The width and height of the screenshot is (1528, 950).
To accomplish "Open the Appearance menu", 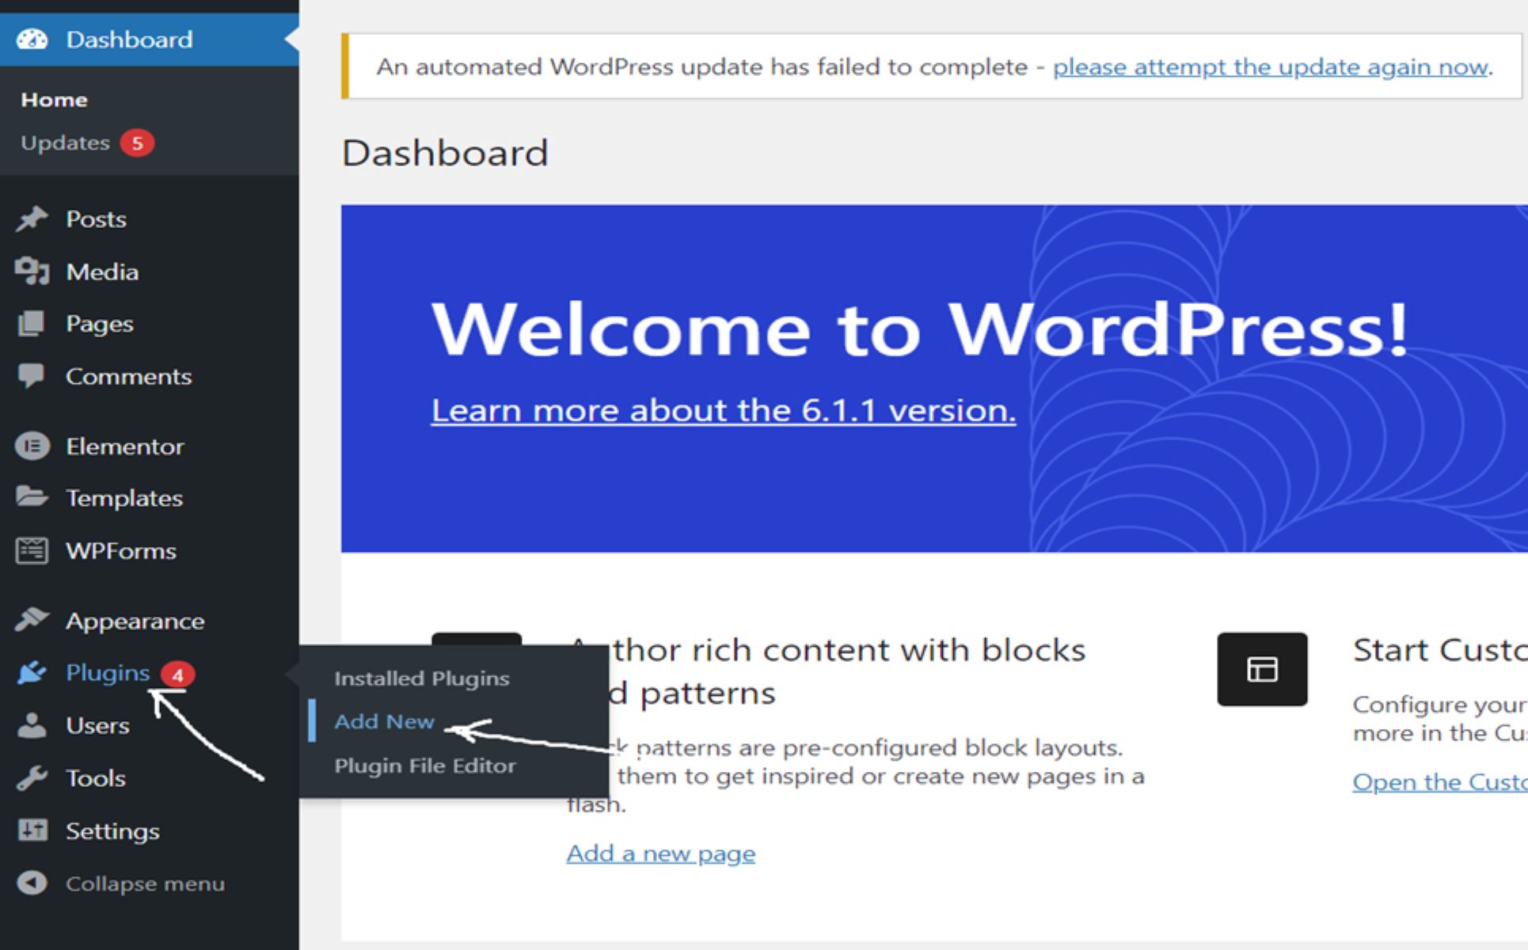I will pyautogui.click(x=150, y=620).
